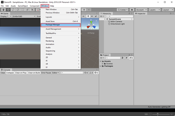Open Asset Store menu entry
Image resolution: width=175 pixels, height=116 pixels.
coord(61,21)
